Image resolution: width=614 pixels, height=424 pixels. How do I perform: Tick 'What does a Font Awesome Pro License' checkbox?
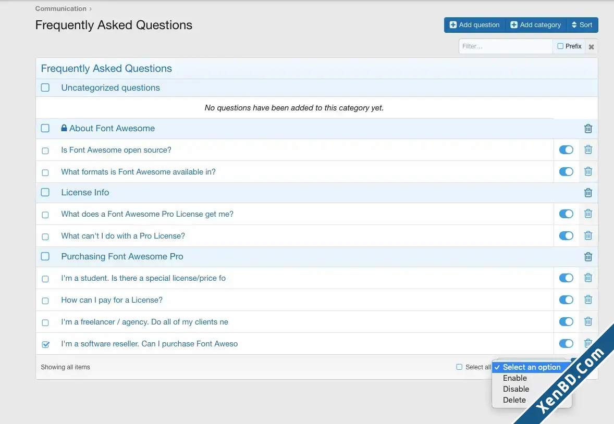tap(45, 215)
